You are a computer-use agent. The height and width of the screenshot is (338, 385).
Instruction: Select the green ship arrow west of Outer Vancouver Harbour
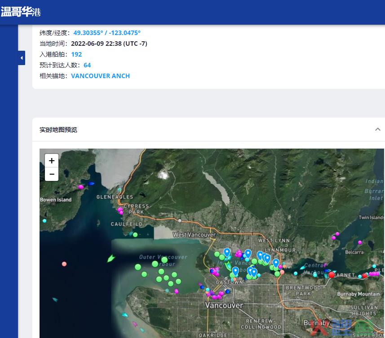coord(111,258)
